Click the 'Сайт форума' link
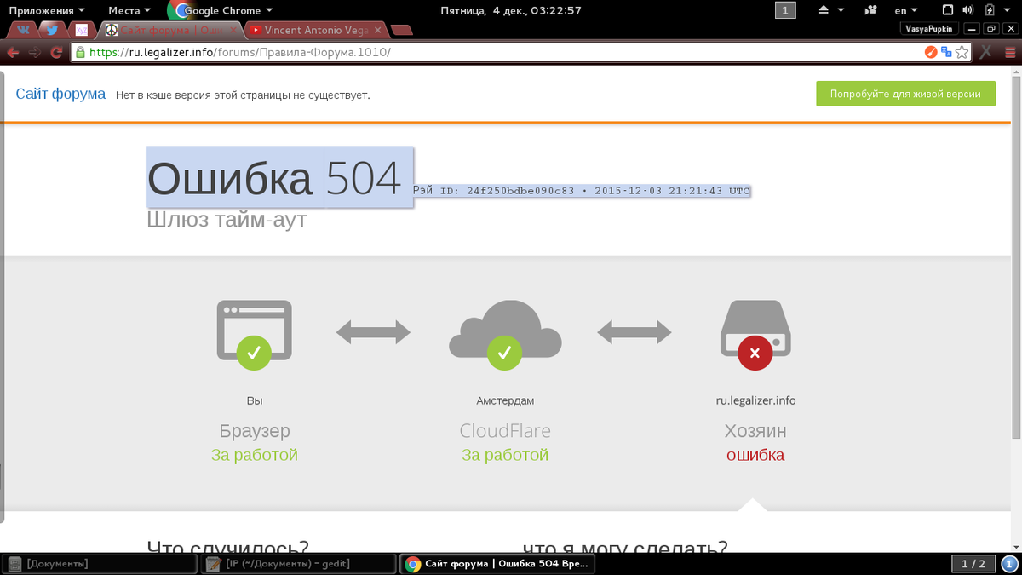 (60, 94)
